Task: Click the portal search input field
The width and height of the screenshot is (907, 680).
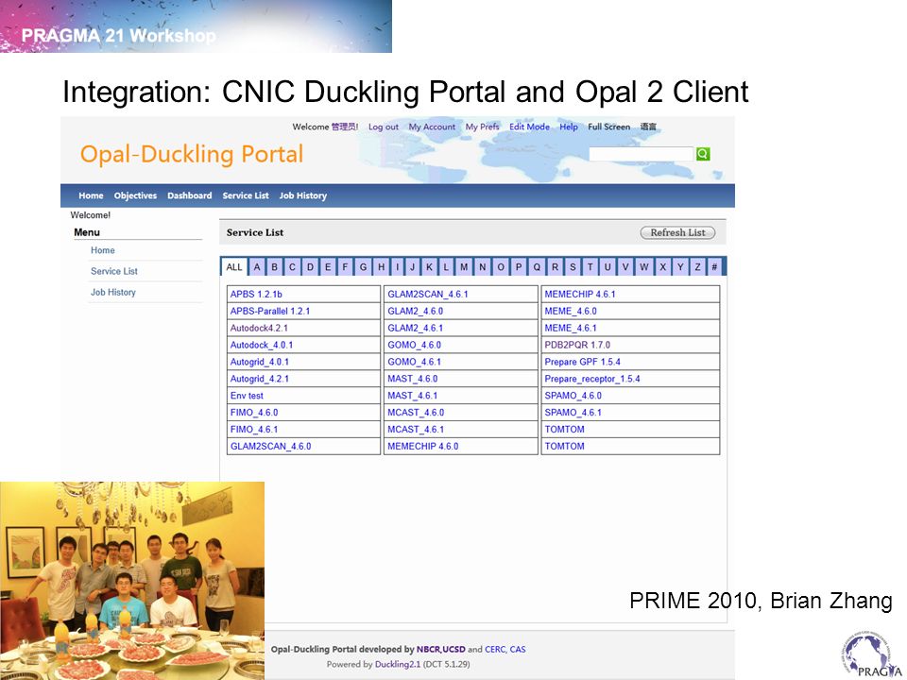Action: click(x=641, y=154)
